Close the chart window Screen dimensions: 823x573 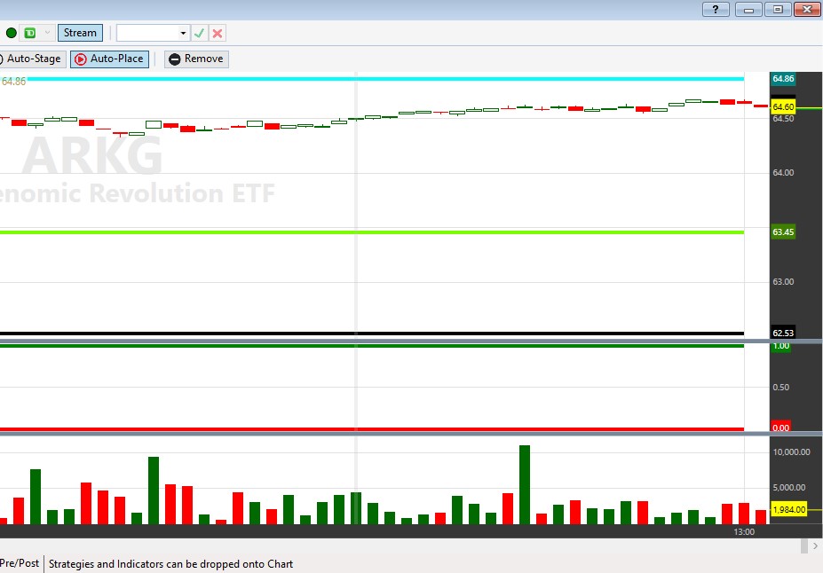807,9
